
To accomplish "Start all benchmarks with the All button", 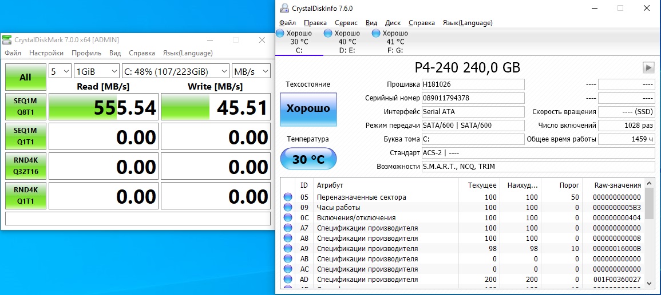I will [25, 78].
